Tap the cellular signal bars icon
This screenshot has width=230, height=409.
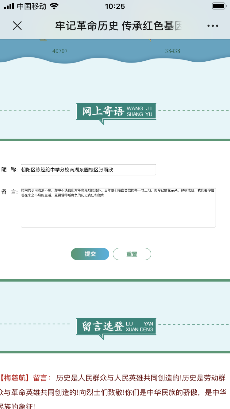click(x=9, y=6)
